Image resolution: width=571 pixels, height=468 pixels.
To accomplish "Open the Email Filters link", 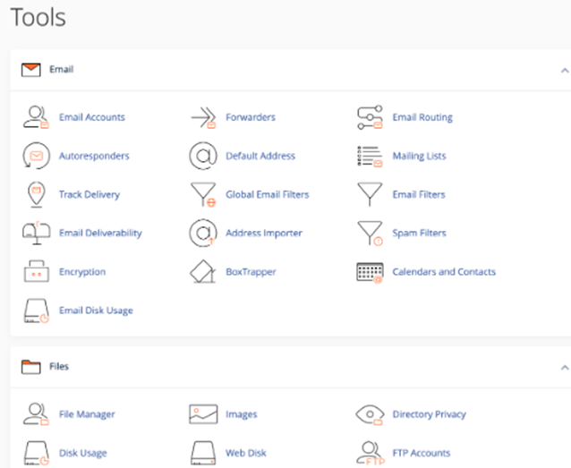I will click(x=419, y=194).
